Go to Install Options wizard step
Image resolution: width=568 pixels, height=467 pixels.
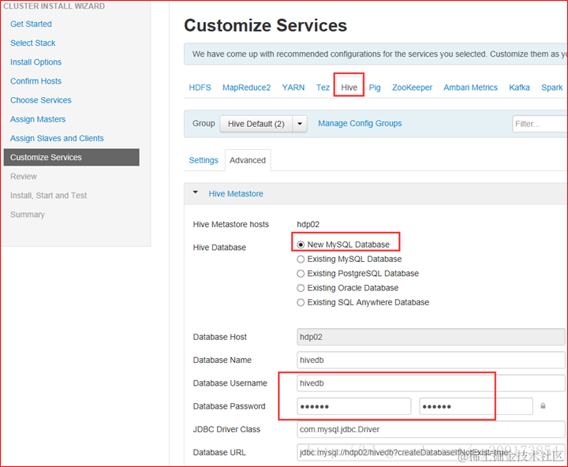[x=35, y=62]
